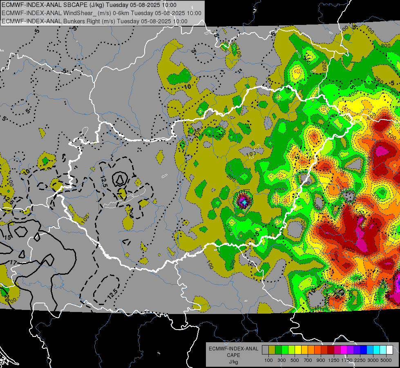Select the red-orange legend swatch before 900
This screenshot has width=400, height=368.
pyautogui.click(x=318, y=350)
